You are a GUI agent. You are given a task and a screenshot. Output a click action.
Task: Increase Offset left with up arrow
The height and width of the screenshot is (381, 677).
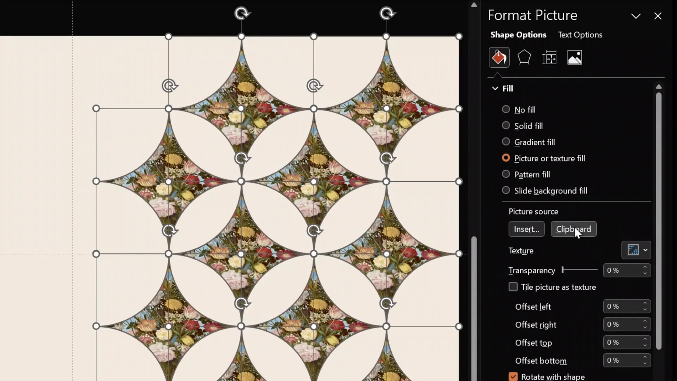coord(645,303)
